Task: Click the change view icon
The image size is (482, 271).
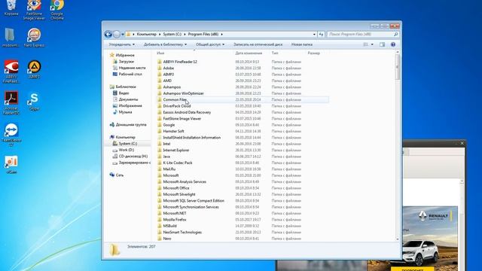Action: [365, 44]
